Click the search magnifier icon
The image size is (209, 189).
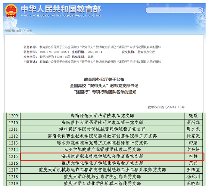pos(200,10)
